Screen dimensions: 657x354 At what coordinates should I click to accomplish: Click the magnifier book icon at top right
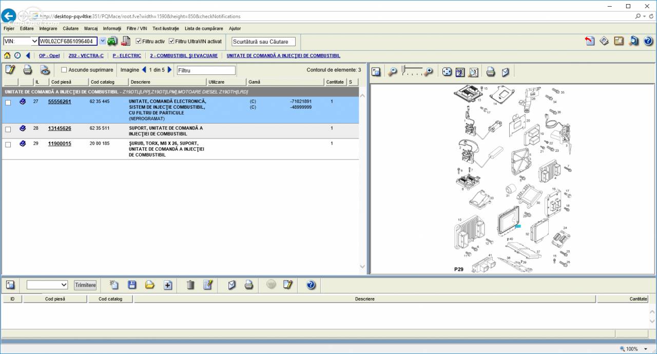634,41
